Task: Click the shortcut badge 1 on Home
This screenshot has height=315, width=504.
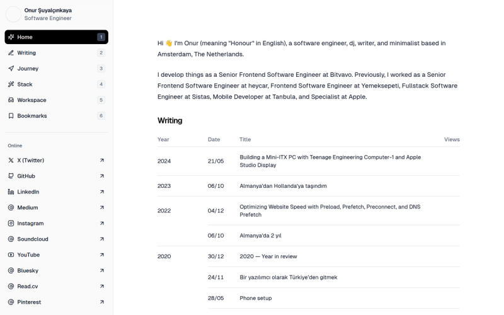Action: pos(101,37)
